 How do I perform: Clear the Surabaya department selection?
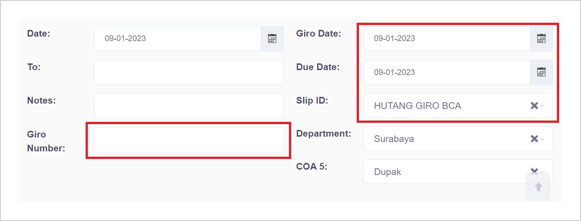point(534,139)
